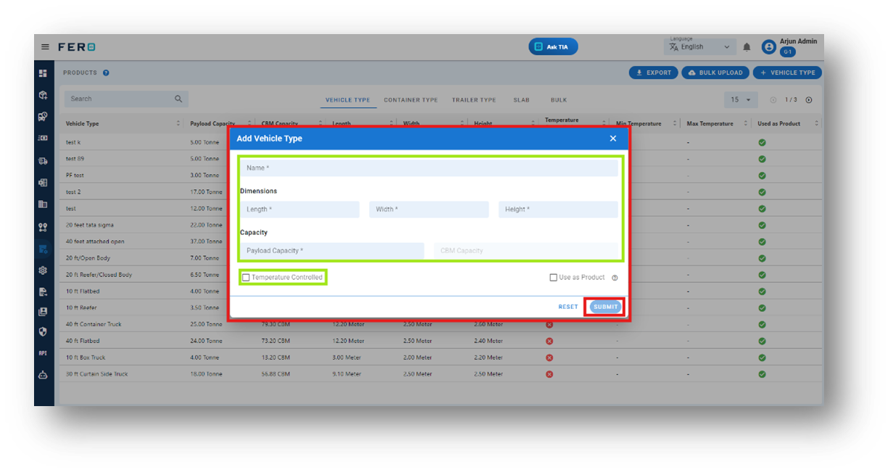Screen dimensions: 893x475
Task: Click green check in 30 ft Curtain Side Truck row
Action: click(762, 374)
